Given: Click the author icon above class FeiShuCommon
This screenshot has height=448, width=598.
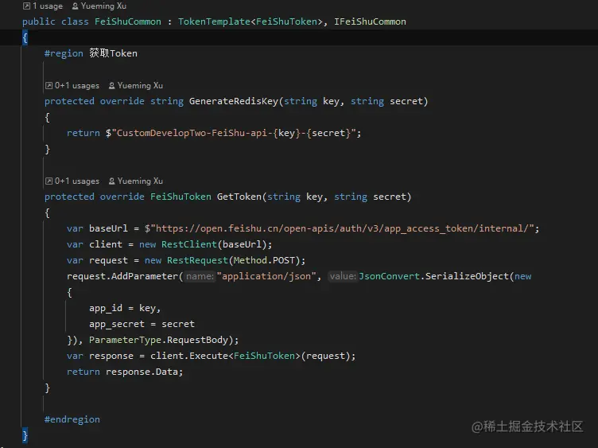Looking at the screenshot, I should click(75, 6).
